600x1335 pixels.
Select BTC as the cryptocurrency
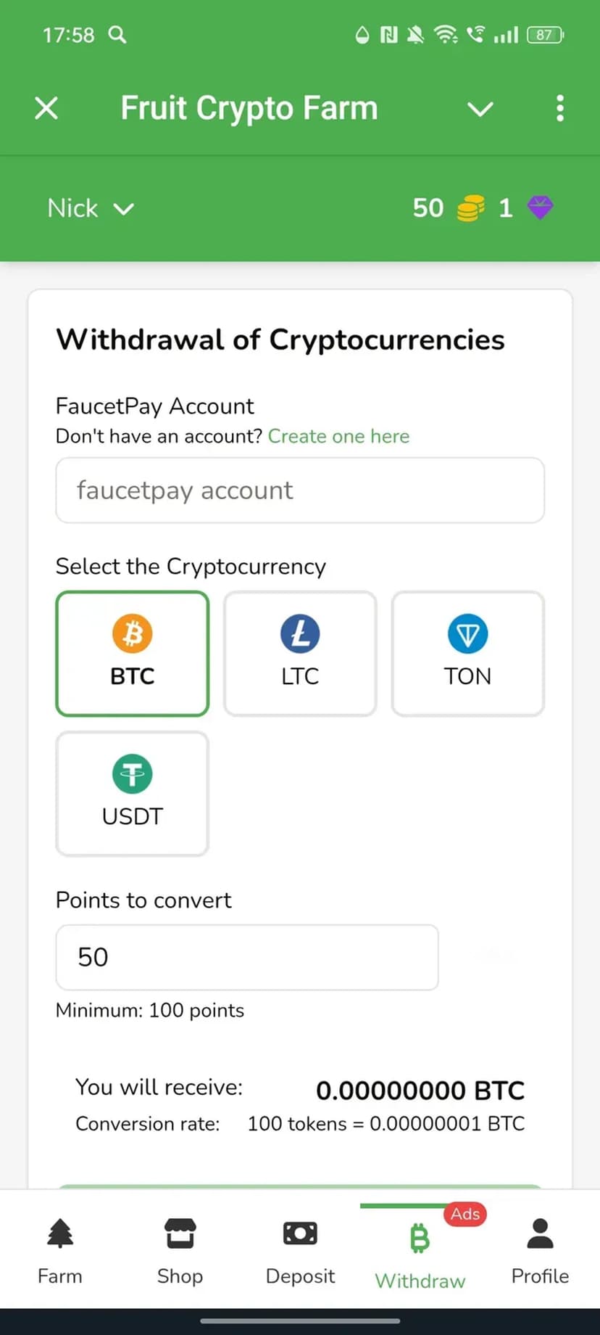point(133,653)
